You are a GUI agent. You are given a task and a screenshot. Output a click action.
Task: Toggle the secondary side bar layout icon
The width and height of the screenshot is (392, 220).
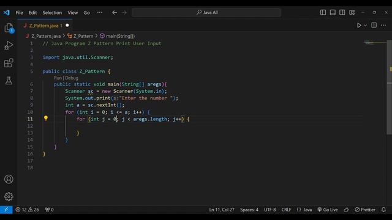coord(342,12)
